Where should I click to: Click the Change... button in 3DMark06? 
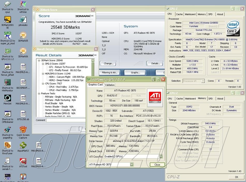109,64
